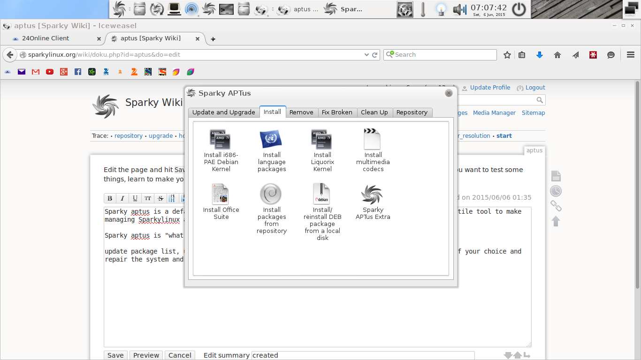Toggle bold text in wiki editor toolbar
Screen dimensions: 641x360
[110, 198]
